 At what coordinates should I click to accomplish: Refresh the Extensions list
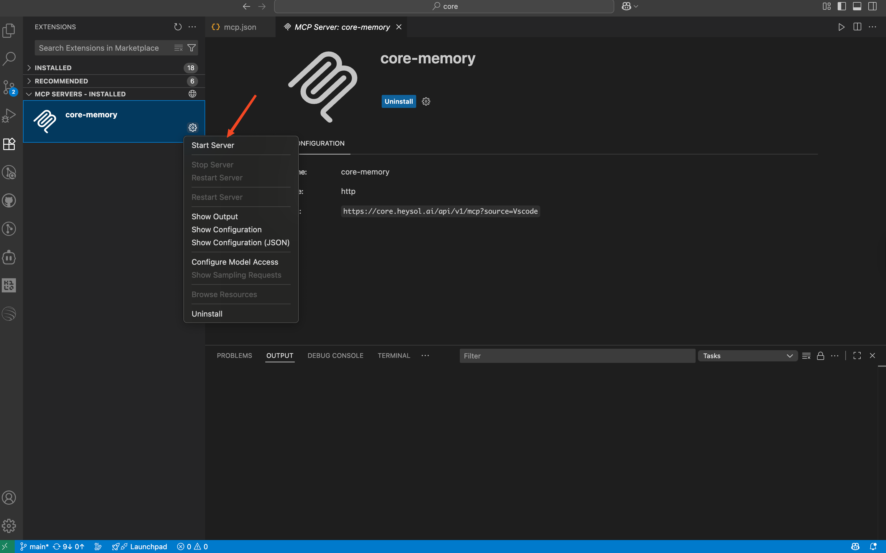click(x=178, y=27)
